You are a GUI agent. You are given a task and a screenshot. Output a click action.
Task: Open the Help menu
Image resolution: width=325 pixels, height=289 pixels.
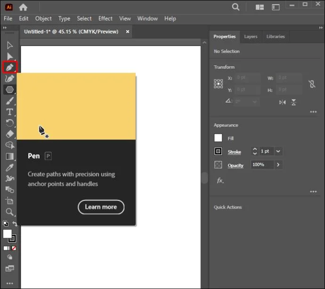170,19
